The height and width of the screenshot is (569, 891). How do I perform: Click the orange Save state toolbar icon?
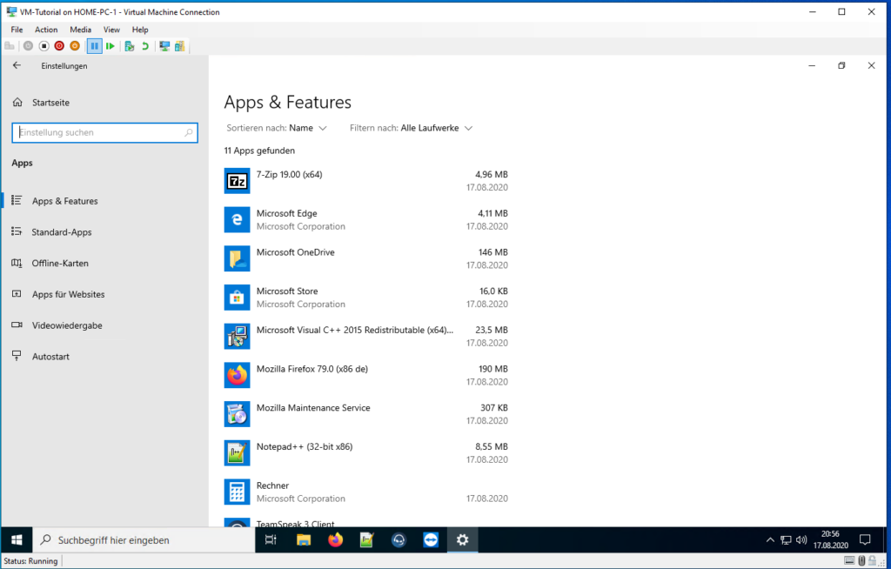point(75,46)
